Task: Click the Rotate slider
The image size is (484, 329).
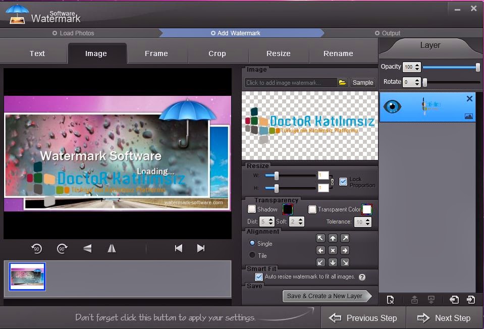Action: (x=452, y=82)
